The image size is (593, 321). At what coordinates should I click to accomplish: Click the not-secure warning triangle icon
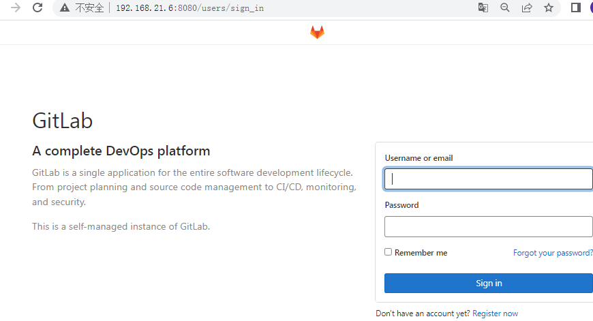coord(65,7)
